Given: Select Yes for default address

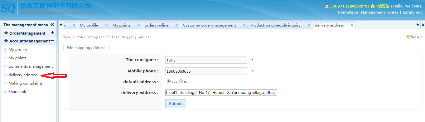Looking at the screenshot, I should (x=169, y=81).
